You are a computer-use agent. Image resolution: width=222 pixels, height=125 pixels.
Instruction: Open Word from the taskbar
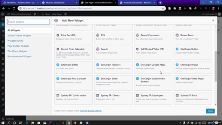[87, 123]
